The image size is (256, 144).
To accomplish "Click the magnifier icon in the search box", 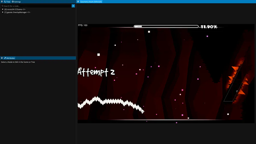I will (3, 6).
